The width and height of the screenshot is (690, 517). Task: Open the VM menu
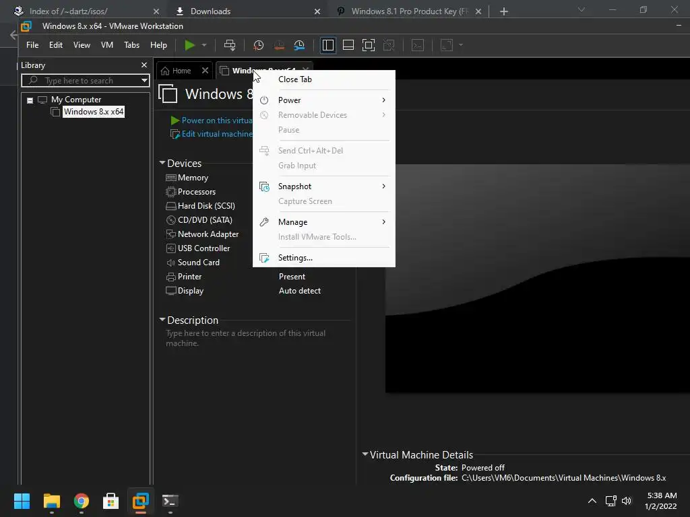107,45
